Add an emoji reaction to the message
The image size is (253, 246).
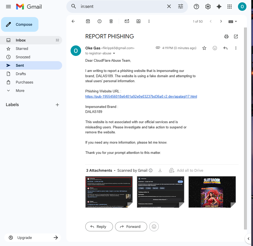click(215, 48)
